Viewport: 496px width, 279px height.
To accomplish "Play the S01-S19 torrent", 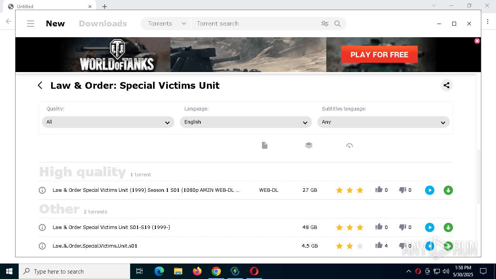I will coord(429,227).
